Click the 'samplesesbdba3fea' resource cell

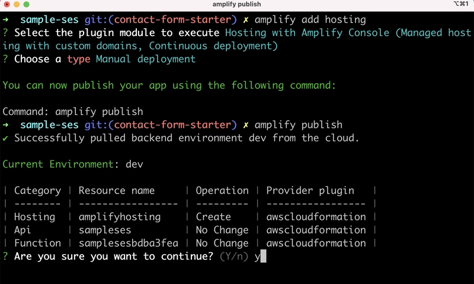tap(129, 243)
